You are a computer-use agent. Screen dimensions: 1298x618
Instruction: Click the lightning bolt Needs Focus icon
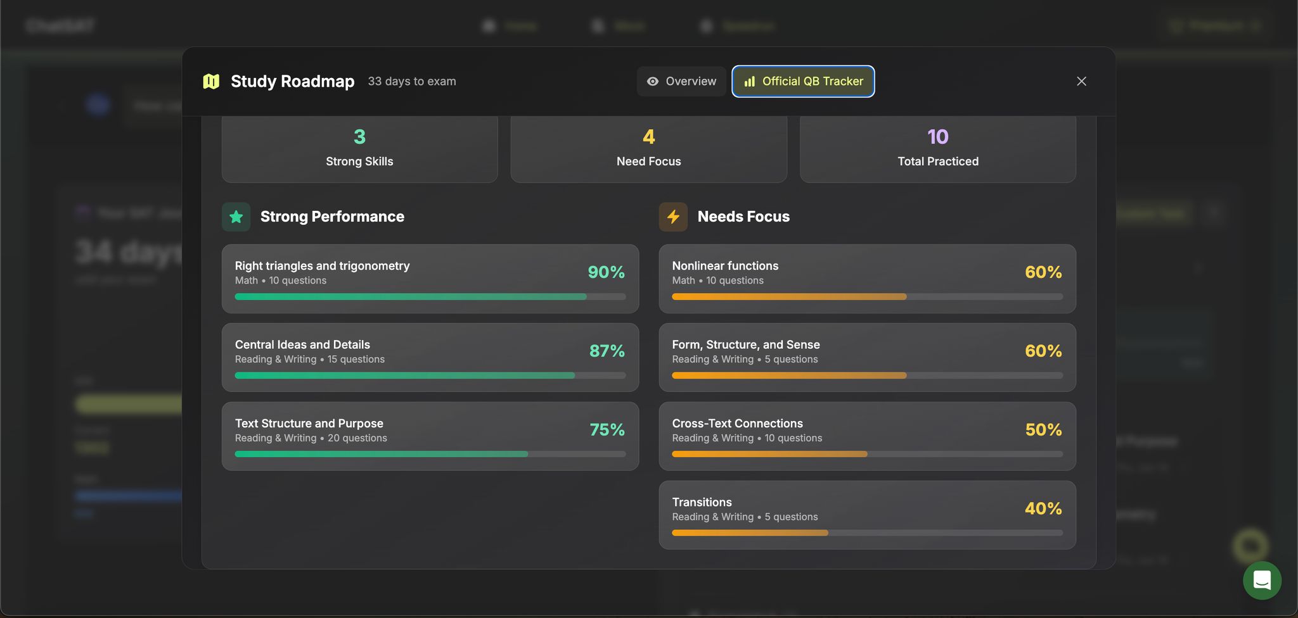point(673,217)
